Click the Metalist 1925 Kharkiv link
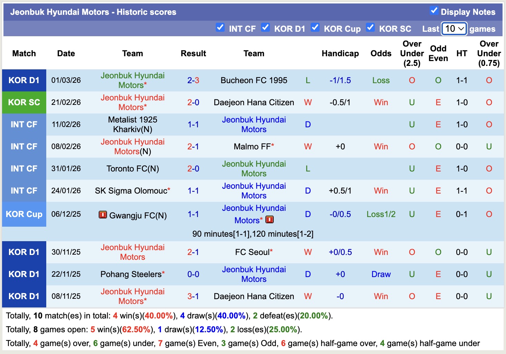The width and height of the screenshot is (506, 354). [x=133, y=125]
